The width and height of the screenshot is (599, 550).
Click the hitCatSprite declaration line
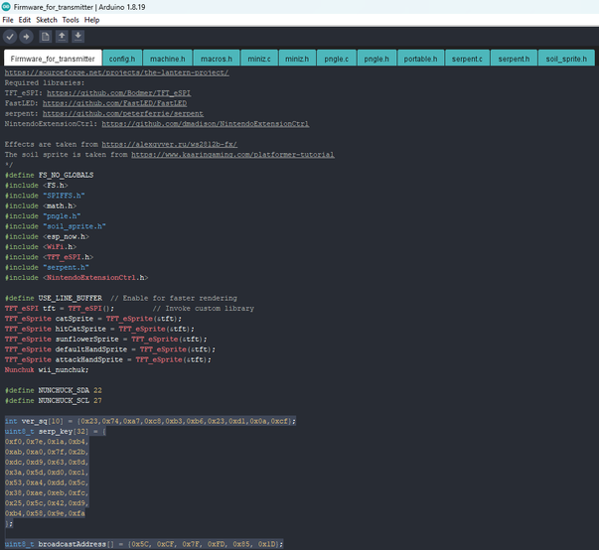[x=99, y=329]
